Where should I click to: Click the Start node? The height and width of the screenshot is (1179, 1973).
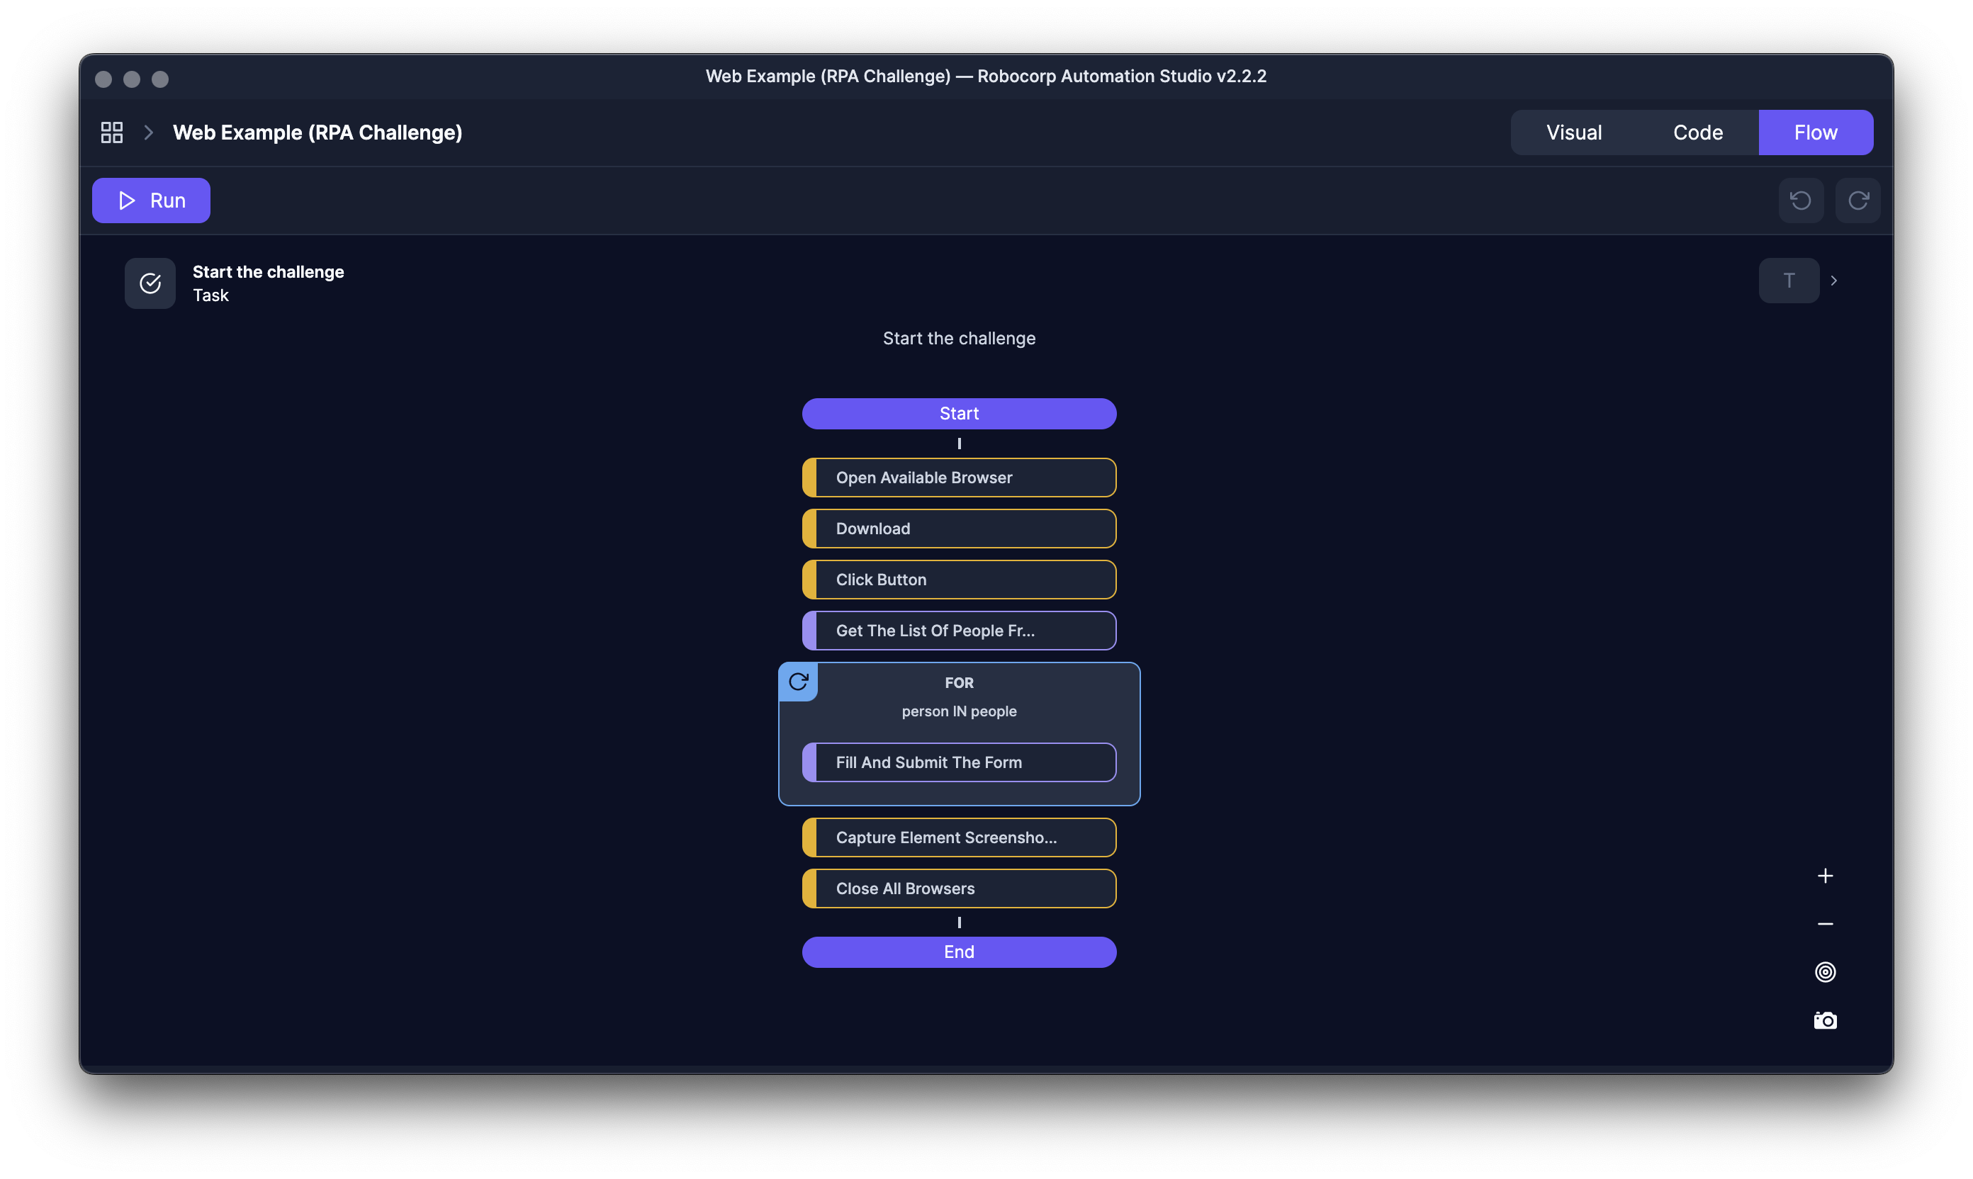(959, 414)
